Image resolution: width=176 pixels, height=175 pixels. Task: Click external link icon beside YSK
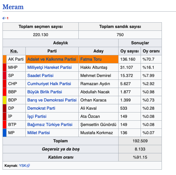(x=28, y=166)
